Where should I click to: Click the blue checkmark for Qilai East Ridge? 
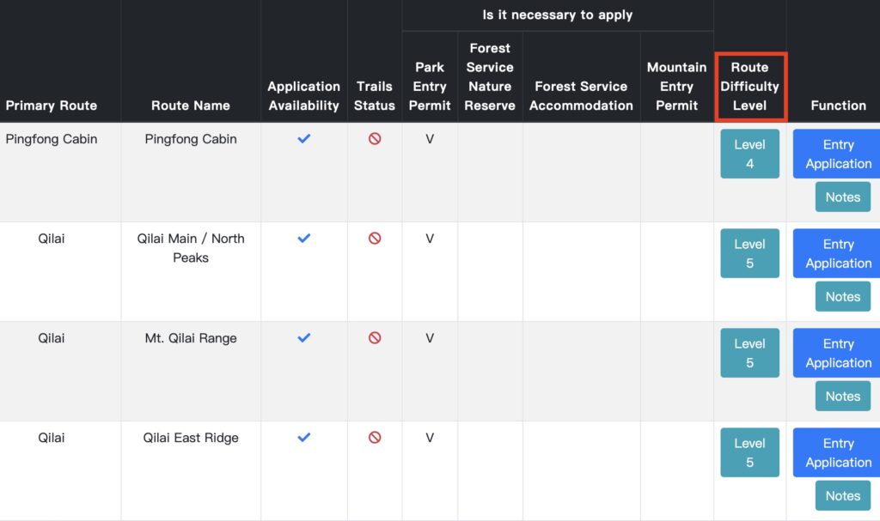(303, 438)
